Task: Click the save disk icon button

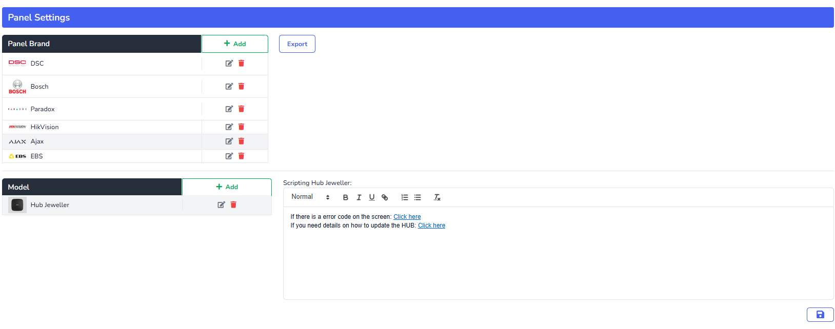Action: (820, 315)
